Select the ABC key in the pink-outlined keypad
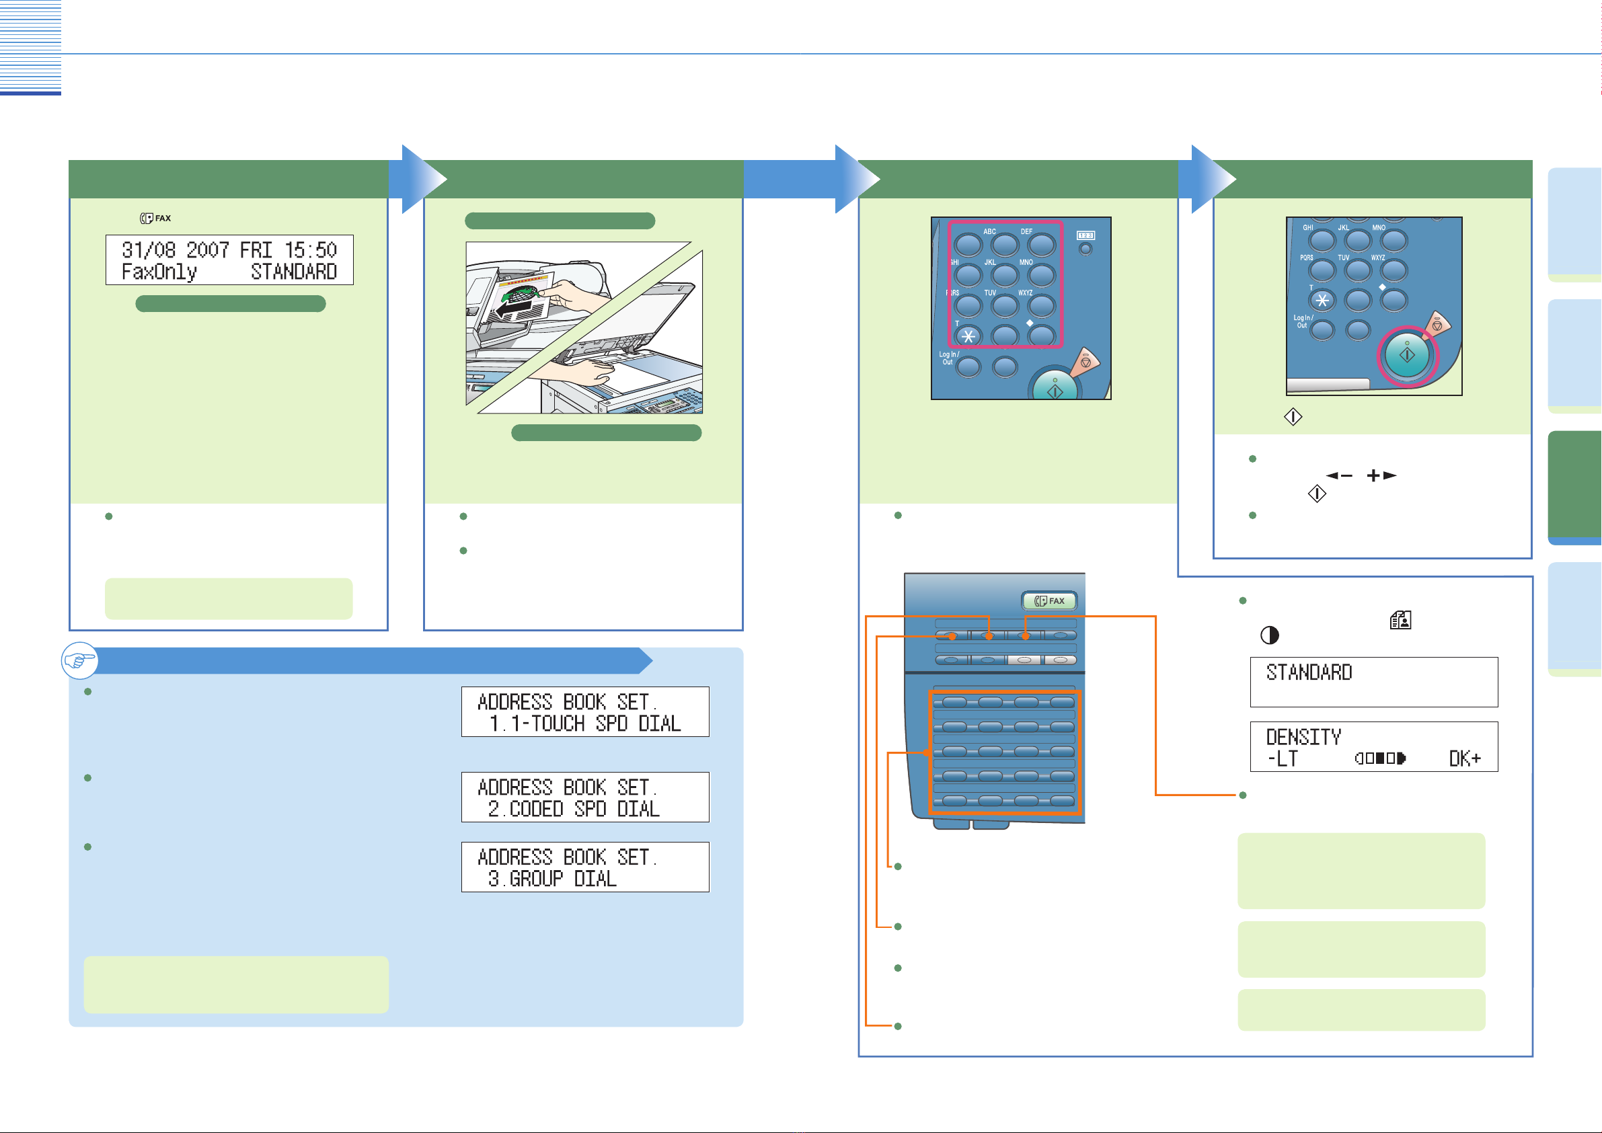The width and height of the screenshot is (1602, 1133). (x=1005, y=245)
